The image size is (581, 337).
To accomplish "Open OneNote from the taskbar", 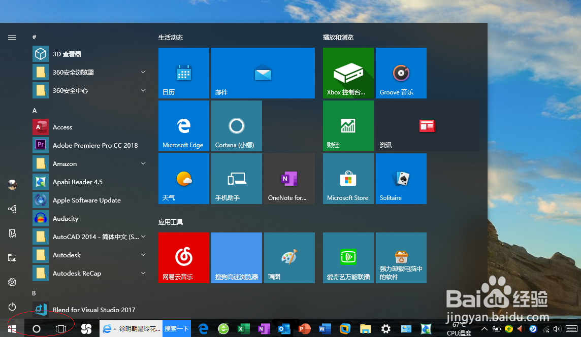I will 264,329.
